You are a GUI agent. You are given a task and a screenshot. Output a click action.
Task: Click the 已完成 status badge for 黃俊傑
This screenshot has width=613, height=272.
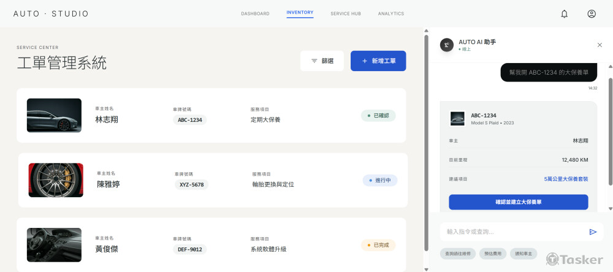click(378, 245)
